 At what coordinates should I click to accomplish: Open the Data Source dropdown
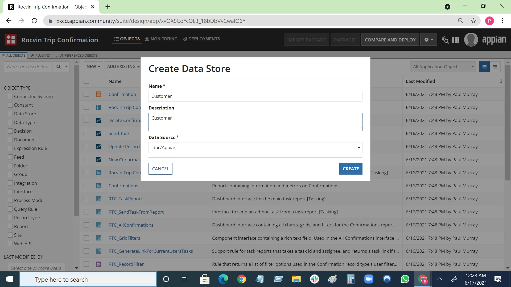tap(255, 147)
